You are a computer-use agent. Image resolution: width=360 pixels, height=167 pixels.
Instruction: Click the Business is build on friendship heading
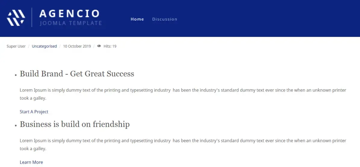75,124
